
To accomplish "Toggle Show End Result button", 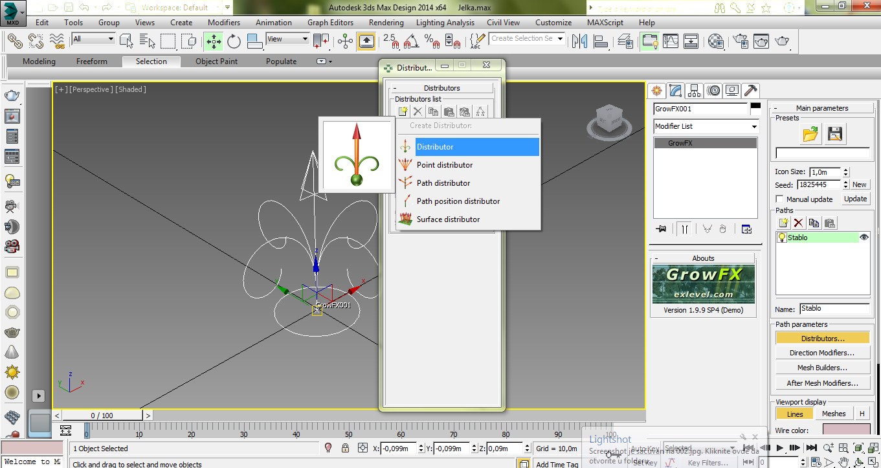I will point(684,229).
